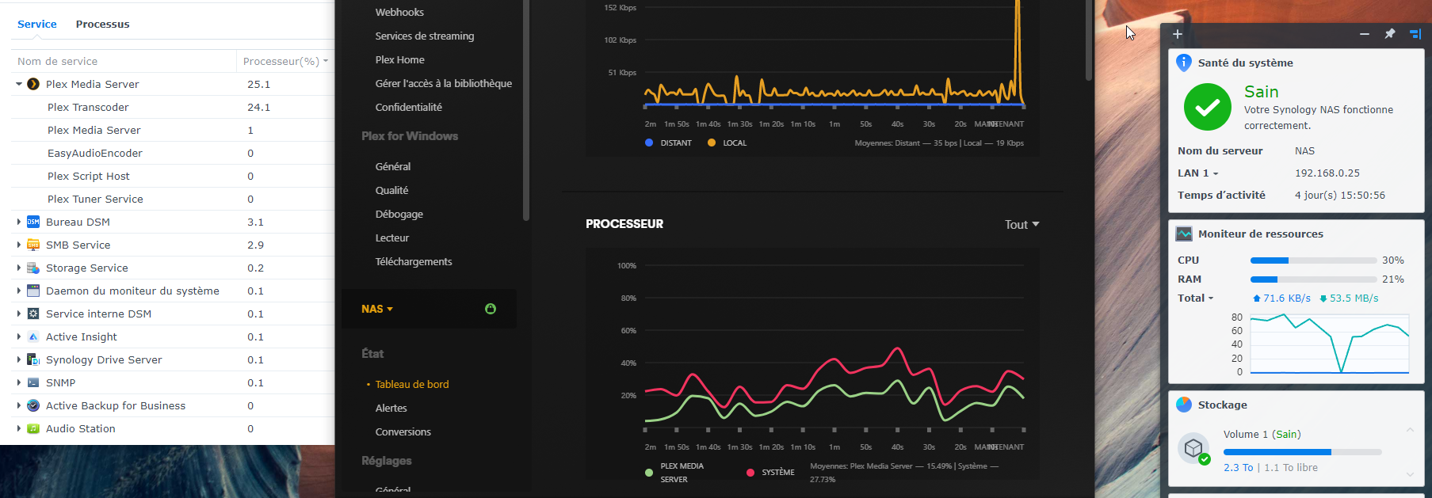Sort by the Processeur(%) column header
The height and width of the screenshot is (498, 1432).
(281, 61)
